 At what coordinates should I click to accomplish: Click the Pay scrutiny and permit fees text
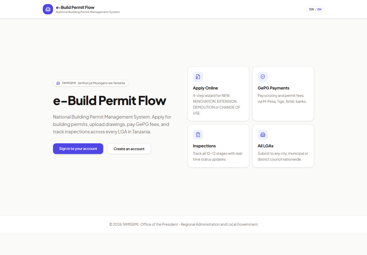click(x=282, y=98)
